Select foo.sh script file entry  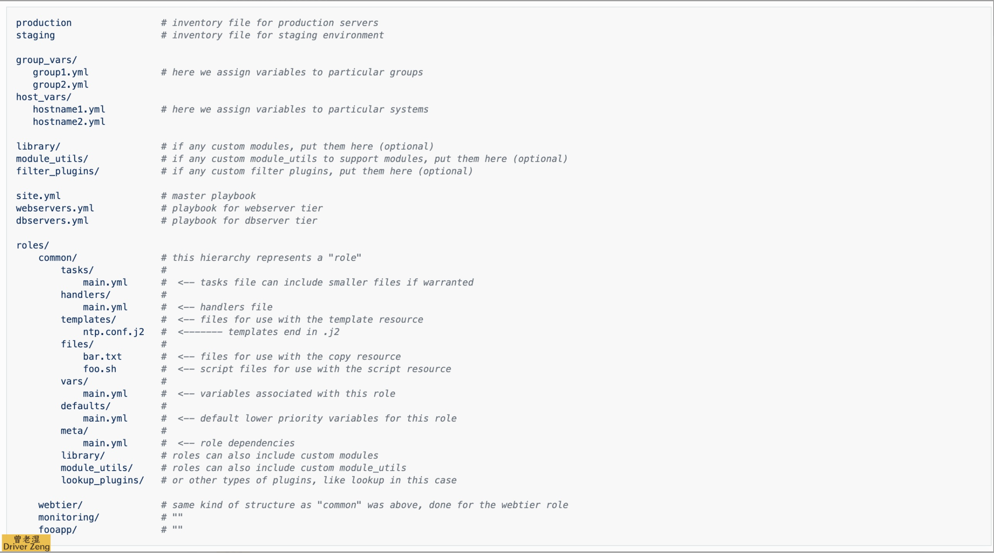click(x=99, y=369)
